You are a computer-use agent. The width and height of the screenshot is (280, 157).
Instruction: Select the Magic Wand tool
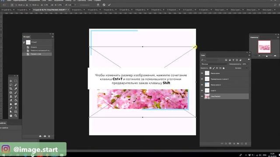(x=16, y=85)
